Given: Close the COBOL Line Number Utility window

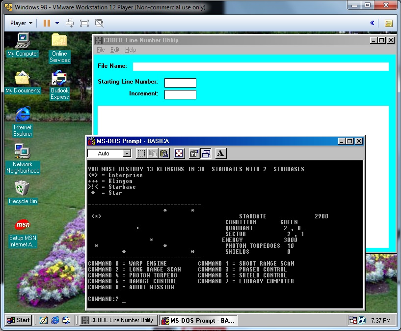Looking at the screenshot, I should tap(391, 40).
